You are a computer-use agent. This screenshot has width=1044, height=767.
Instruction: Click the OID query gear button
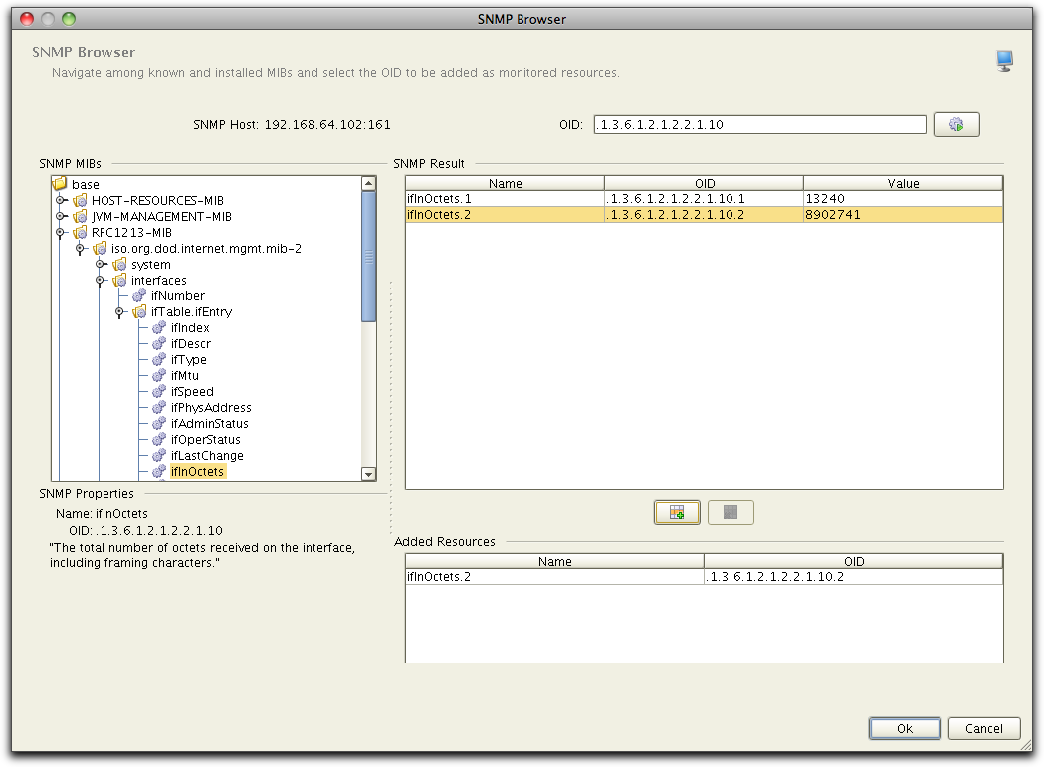click(956, 124)
